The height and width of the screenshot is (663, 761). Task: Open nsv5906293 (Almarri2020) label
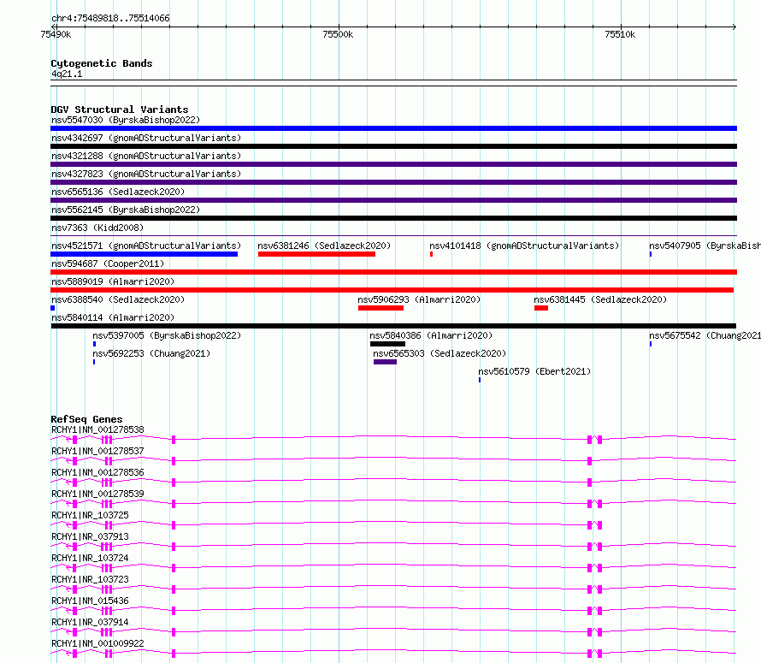pos(419,299)
